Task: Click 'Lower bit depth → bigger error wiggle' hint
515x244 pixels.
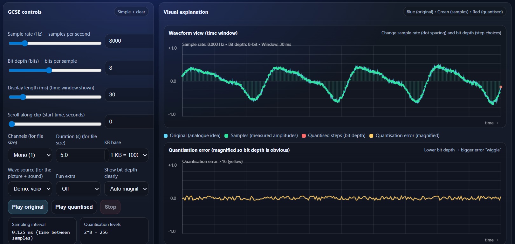Action: click(463, 150)
